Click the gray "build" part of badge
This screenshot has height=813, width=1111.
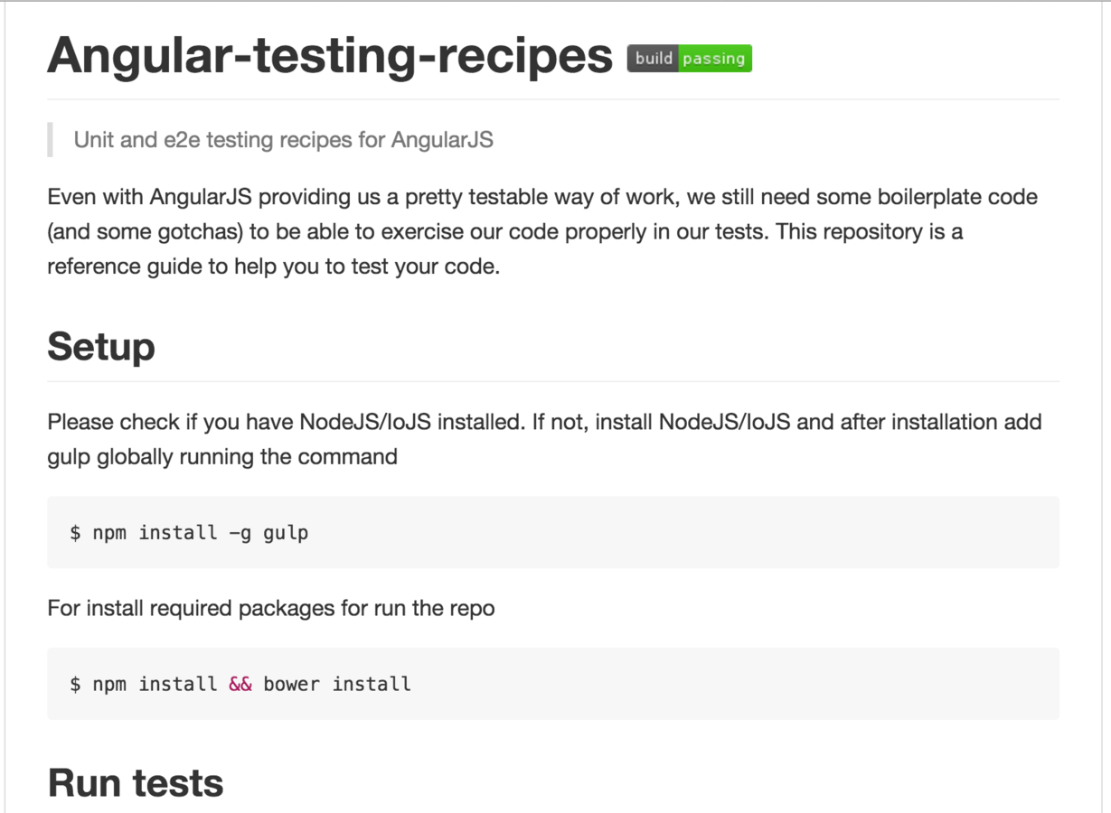coord(653,58)
